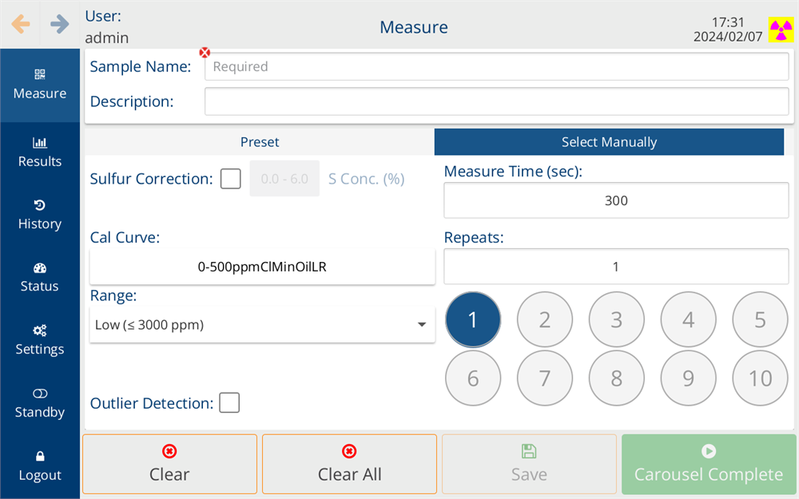Open the History section in sidebar

click(40, 215)
